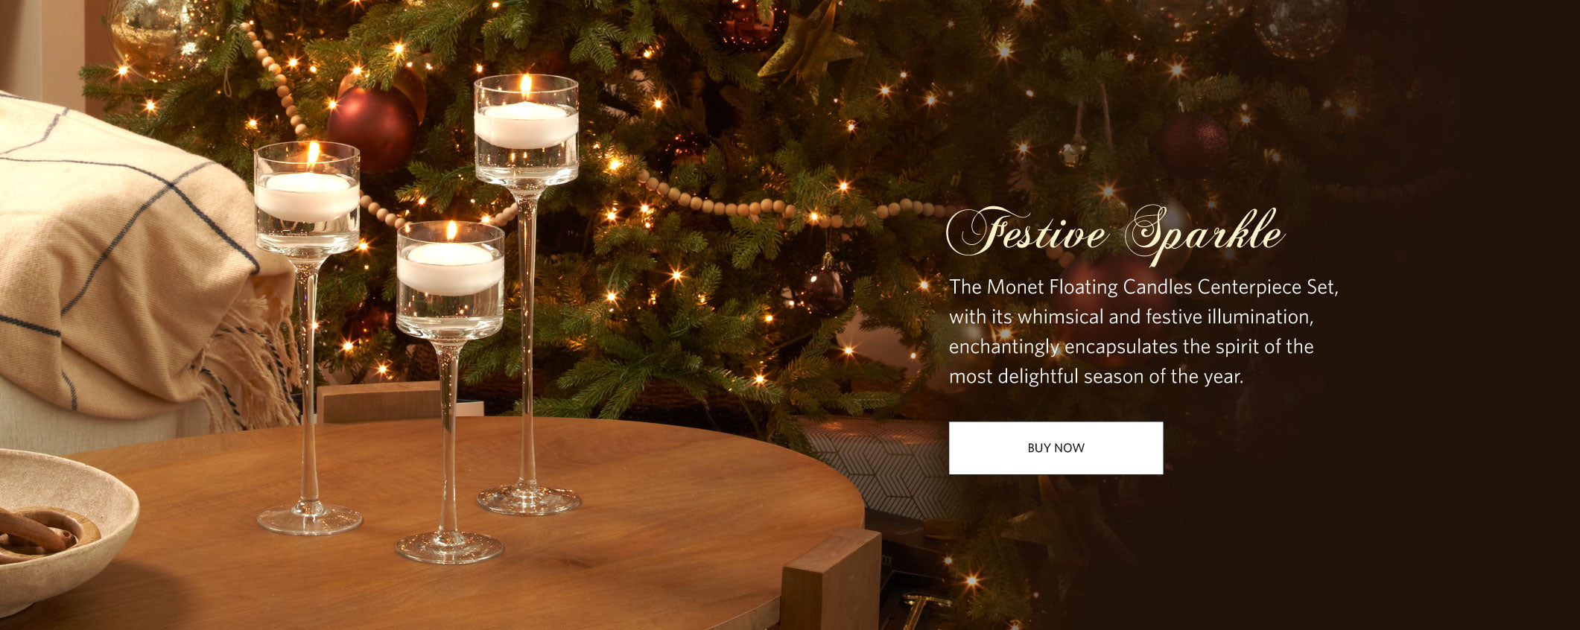The image size is (1580, 630).
Task: Click the glass base of tallest holder
Action: (x=528, y=499)
